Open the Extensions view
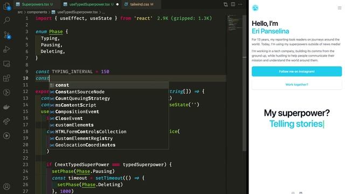The image size is (345, 194). tap(6, 78)
